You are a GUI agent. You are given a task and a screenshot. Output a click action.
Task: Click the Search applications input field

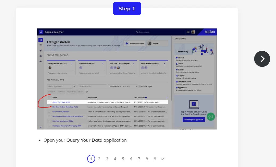click(x=60, y=86)
